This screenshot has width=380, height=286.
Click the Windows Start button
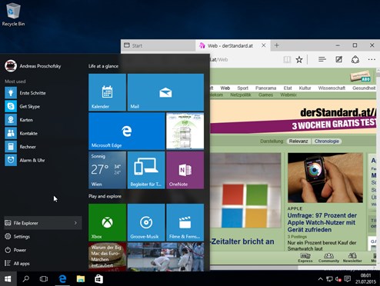[8, 279]
